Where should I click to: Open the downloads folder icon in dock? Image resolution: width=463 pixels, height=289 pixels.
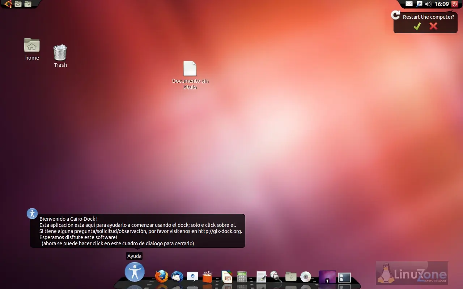coord(291,277)
